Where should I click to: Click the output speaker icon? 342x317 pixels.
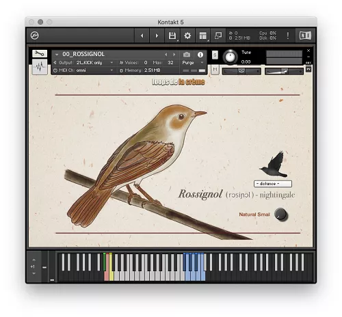[x=55, y=63]
